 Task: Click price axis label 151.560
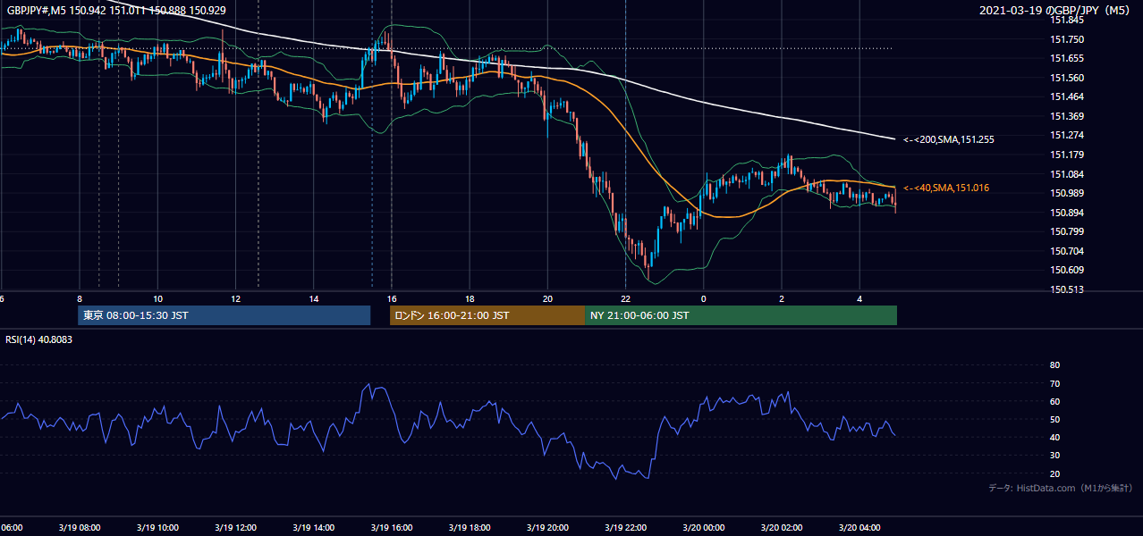pos(1067,78)
